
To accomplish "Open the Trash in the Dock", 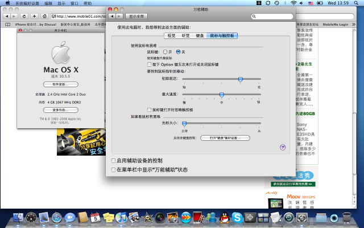I will click(x=347, y=218).
